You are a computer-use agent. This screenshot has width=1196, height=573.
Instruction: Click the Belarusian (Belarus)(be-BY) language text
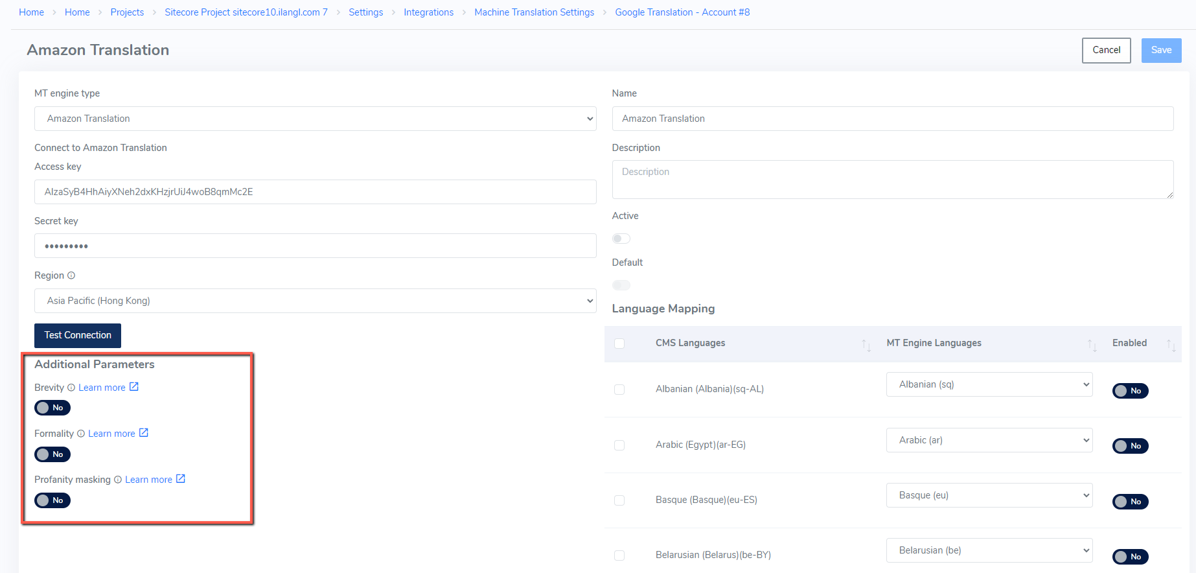tap(713, 555)
